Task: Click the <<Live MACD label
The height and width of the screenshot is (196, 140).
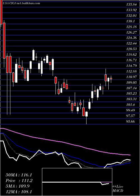Action: point(118,188)
